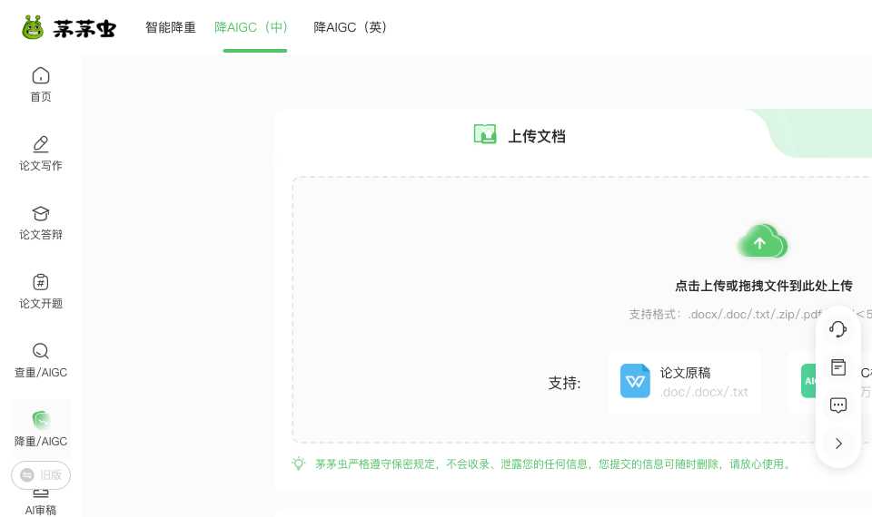Click the 上传文档 title text
Screen dimensions: 872x517
(x=537, y=136)
